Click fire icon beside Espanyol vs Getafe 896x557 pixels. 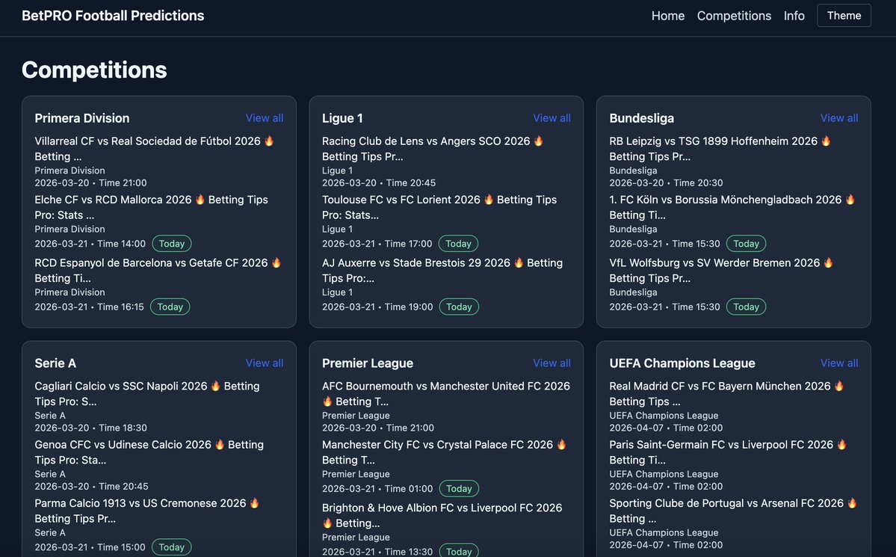(x=276, y=262)
